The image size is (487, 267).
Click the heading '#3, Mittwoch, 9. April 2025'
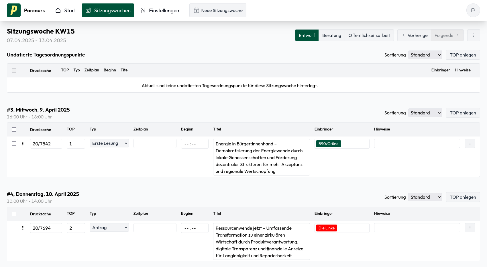[x=38, y=110]
